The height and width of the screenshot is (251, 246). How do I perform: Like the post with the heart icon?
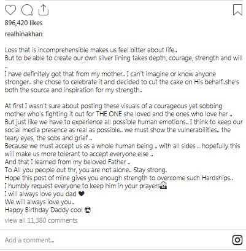10,10
